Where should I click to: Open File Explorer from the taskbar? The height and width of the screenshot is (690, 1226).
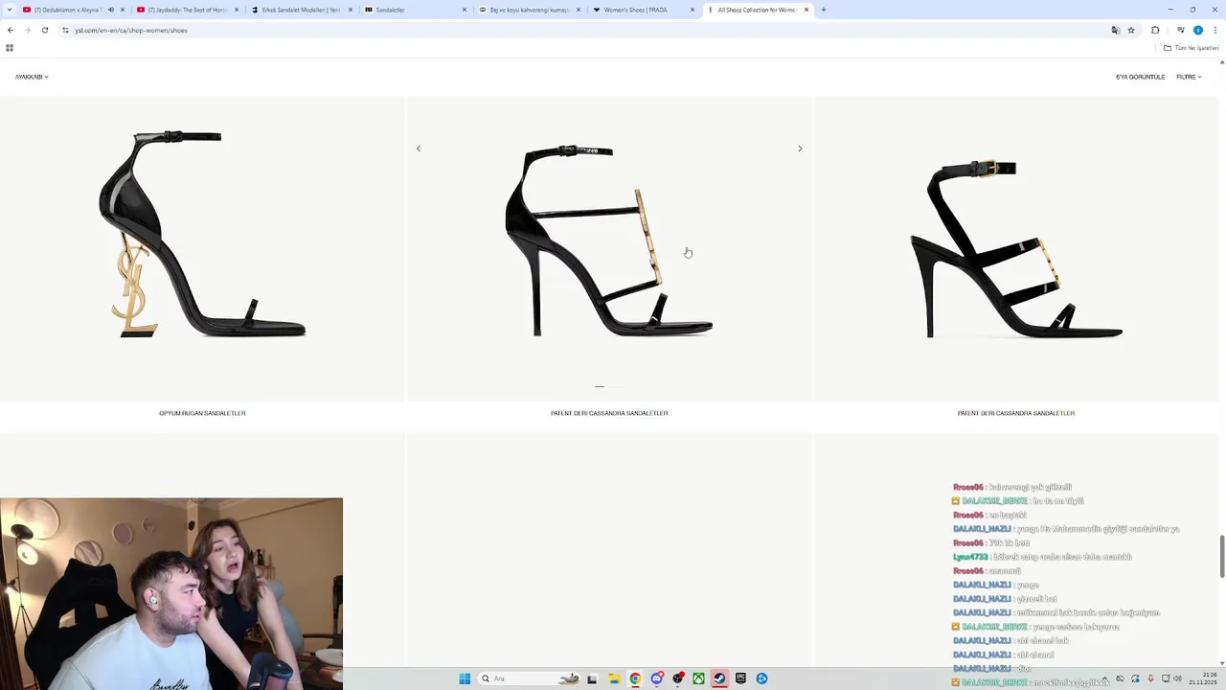tap(614, 678)
